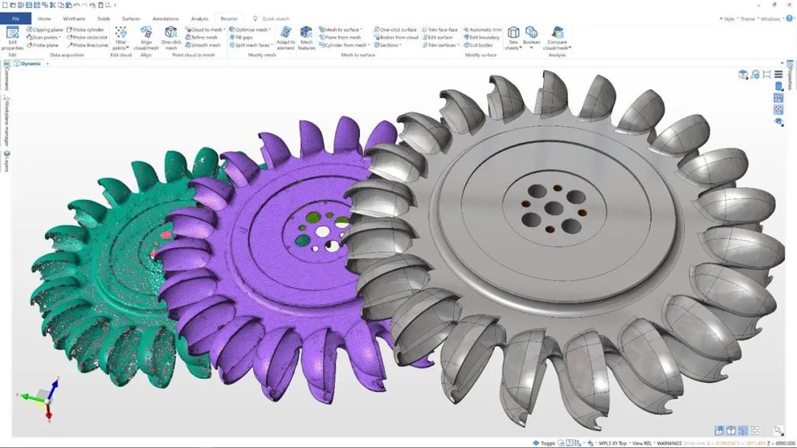Toggle the Clipping plane

tap(44, 30)
